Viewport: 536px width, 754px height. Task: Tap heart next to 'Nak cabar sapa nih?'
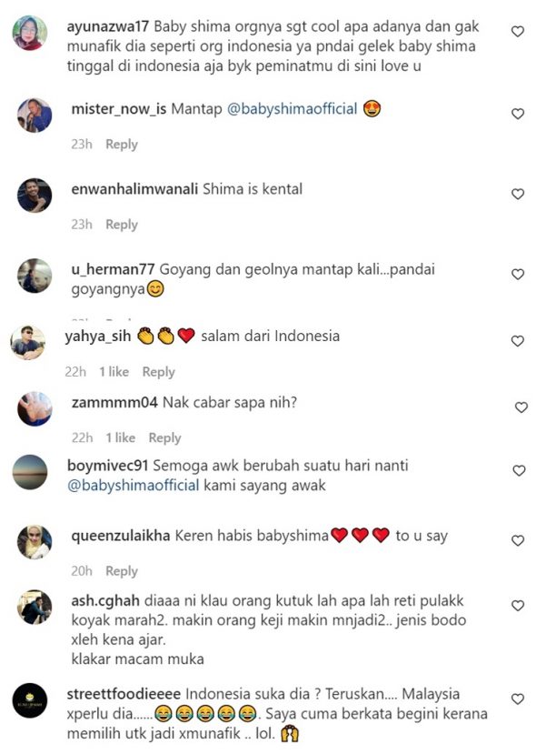pos(521,407)
